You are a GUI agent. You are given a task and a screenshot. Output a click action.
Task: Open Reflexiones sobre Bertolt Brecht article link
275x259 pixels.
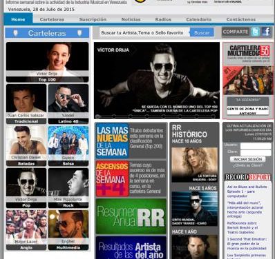tap(243, 227)
